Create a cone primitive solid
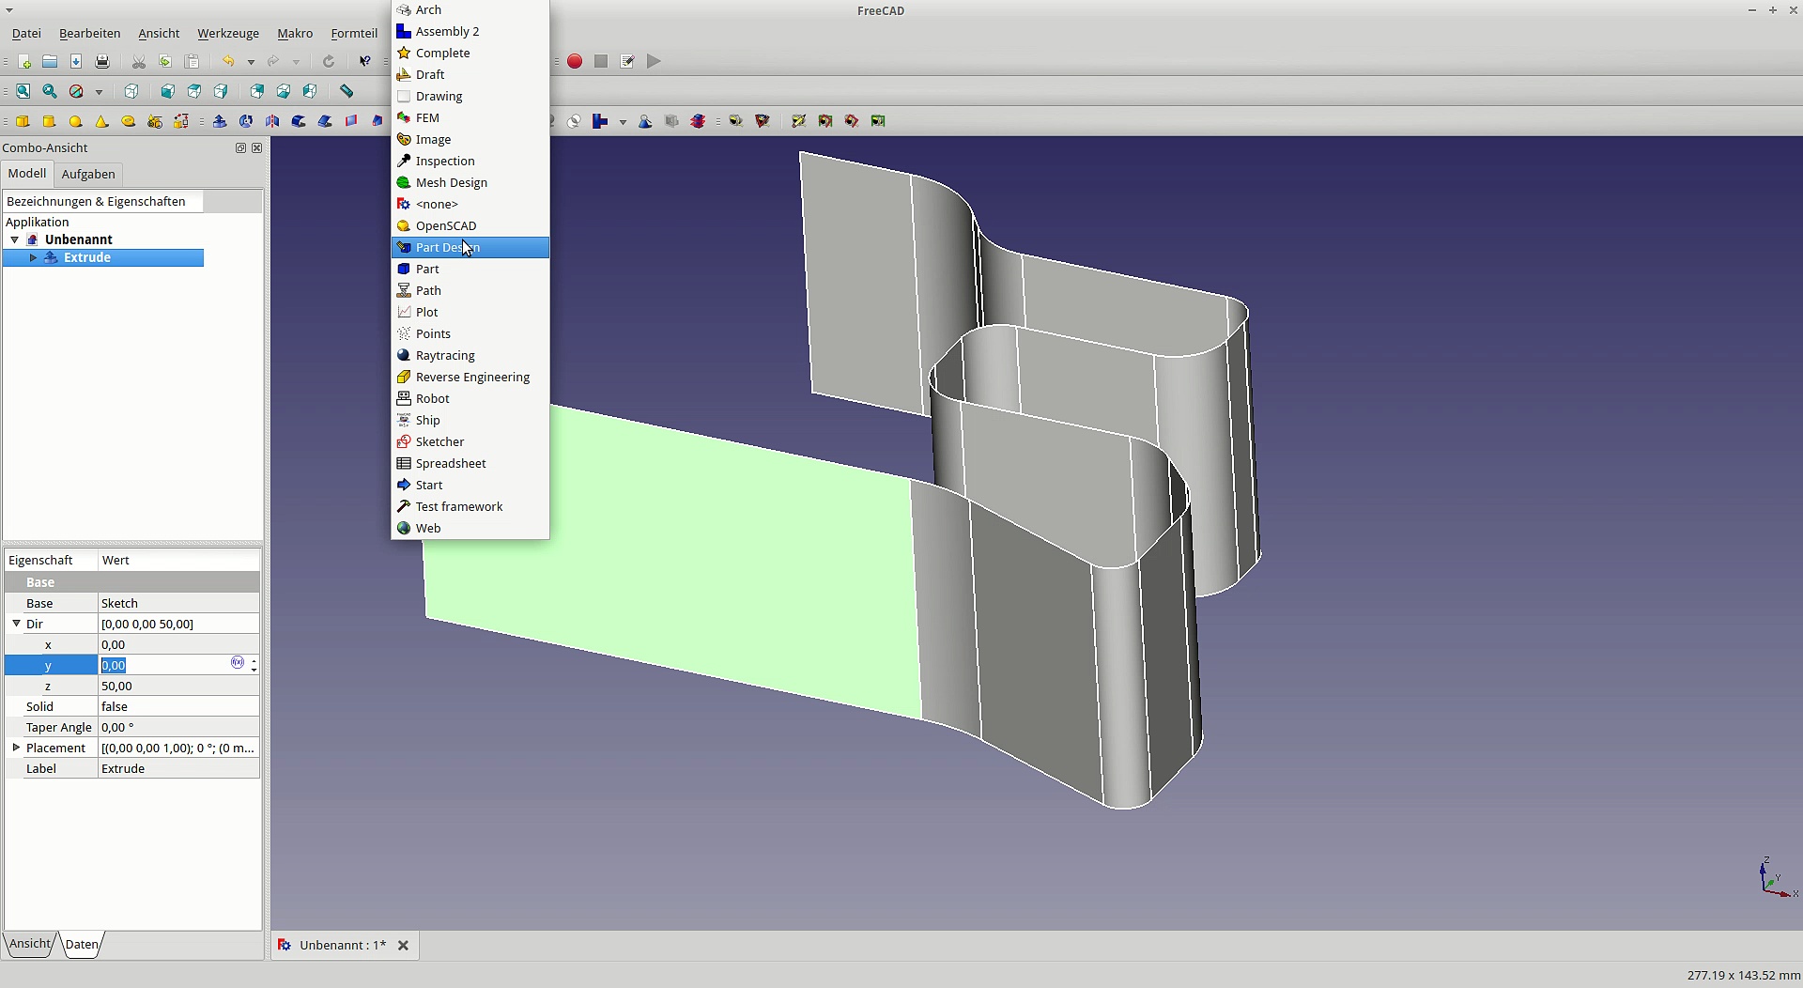 (102, 121)
